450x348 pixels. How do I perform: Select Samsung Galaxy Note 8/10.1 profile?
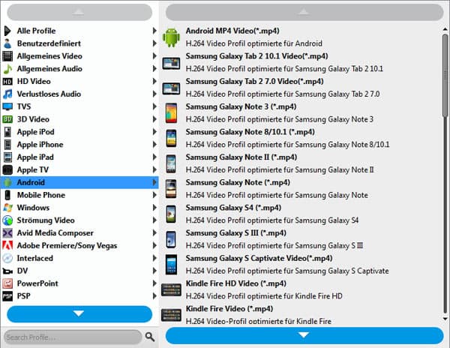tap(301, 138)
